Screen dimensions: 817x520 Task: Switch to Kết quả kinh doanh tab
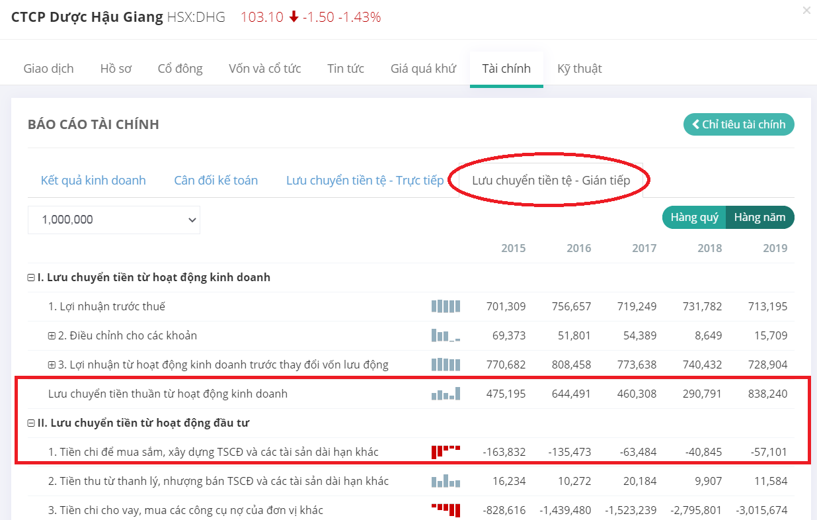(x=93, y=181)
